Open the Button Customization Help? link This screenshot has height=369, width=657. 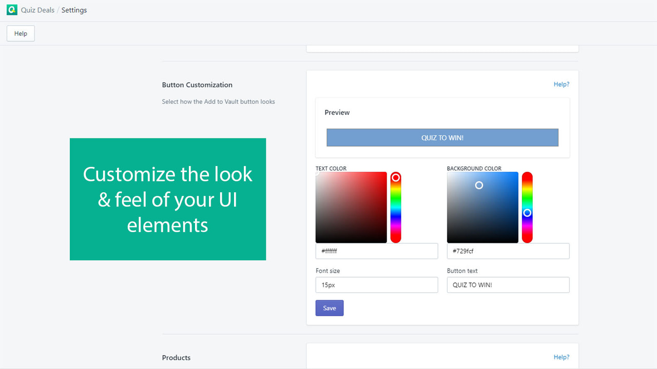[x=561, y=84]
